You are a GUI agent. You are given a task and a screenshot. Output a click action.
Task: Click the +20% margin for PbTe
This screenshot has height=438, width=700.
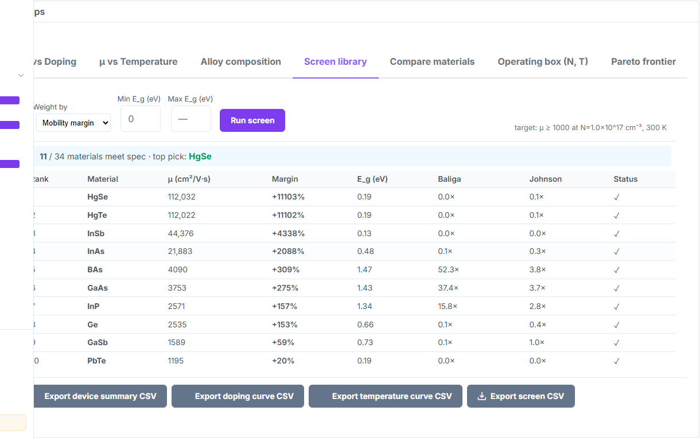pos(283,361)
